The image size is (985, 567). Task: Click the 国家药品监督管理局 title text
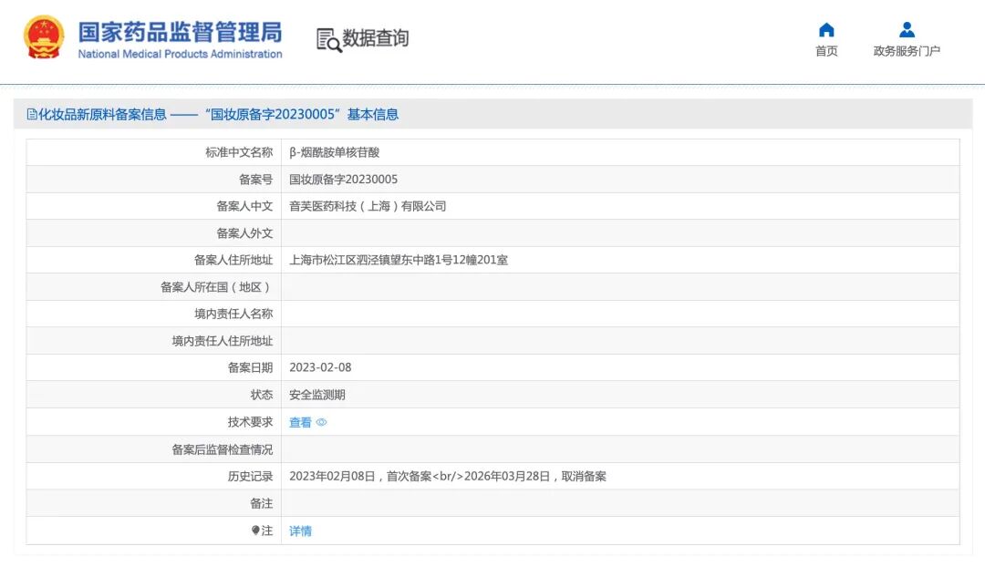(180, 31)
